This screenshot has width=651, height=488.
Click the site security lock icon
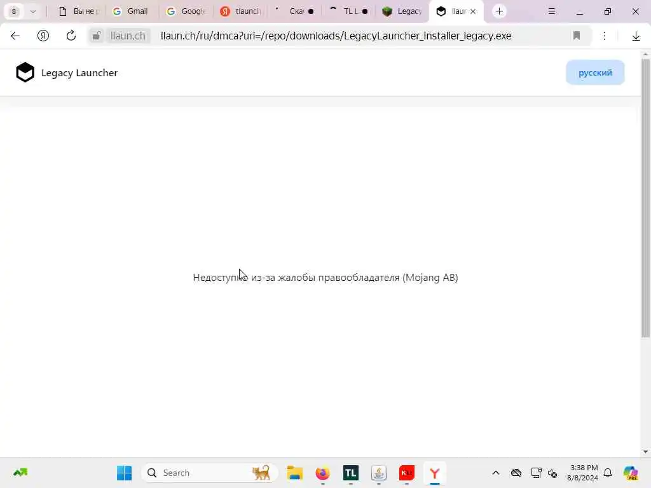pos(97,36)
